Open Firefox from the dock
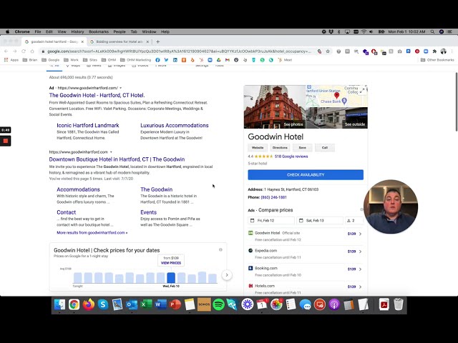458x343 pixels. [x=89, y=304]
